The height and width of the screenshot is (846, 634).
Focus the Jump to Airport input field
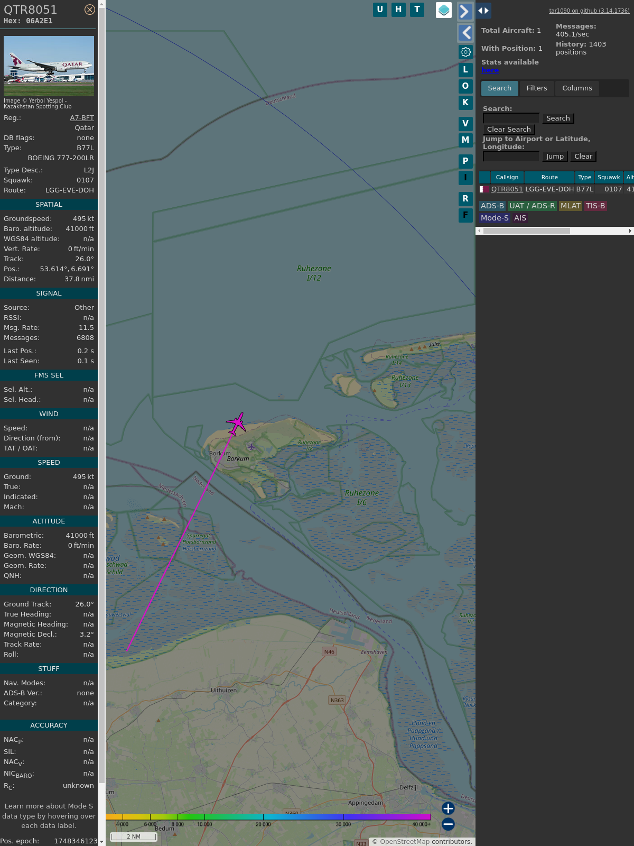click(511, 156)
